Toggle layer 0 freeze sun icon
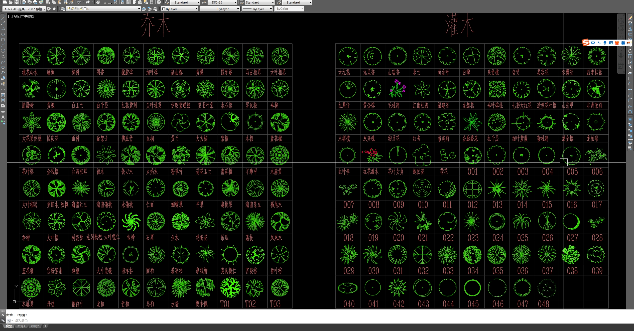The height and width of the screenshot is (331, 634). coord(73,9)
